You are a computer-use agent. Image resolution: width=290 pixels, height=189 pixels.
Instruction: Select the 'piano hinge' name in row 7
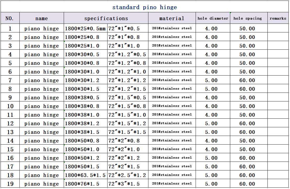coord(41,80)
